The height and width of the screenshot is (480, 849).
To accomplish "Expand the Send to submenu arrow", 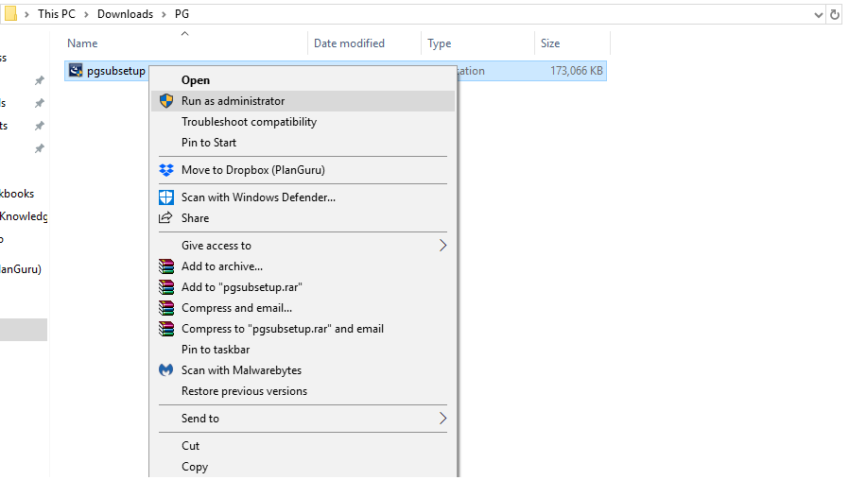I will pos(442,419).
